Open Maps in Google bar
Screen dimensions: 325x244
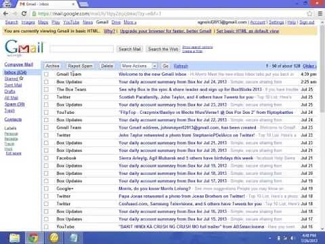click(43, 22)
